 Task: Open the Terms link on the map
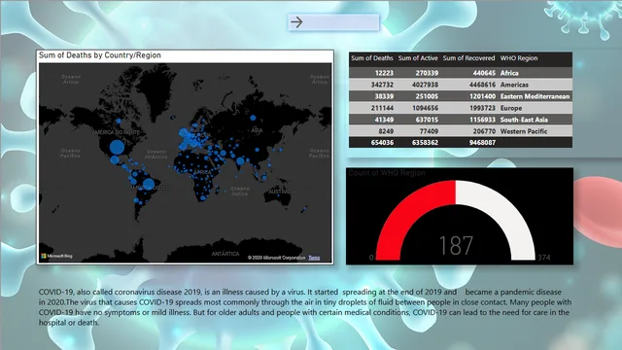[x=314, y=258]
